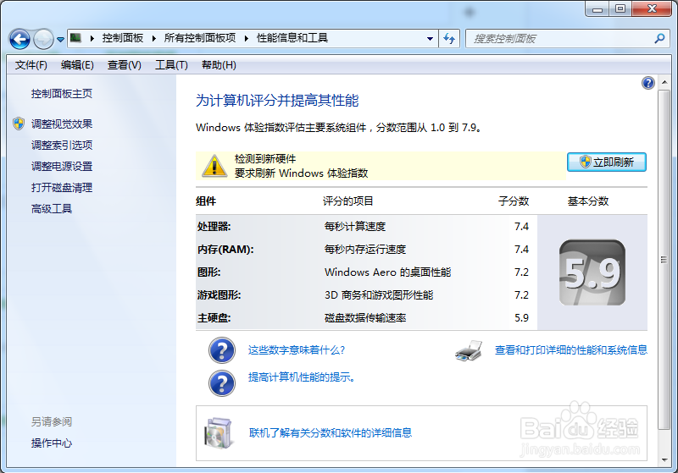The height and width of the screenshot is (473, 678).
Task: Open the address bar history dropdown
Action: 430,38
